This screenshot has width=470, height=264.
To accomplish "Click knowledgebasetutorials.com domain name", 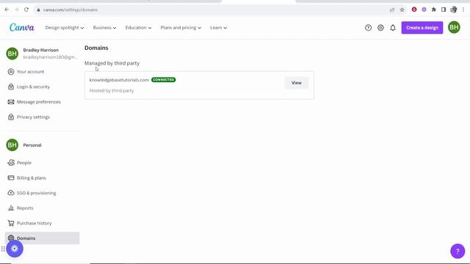I will [119, 80].
